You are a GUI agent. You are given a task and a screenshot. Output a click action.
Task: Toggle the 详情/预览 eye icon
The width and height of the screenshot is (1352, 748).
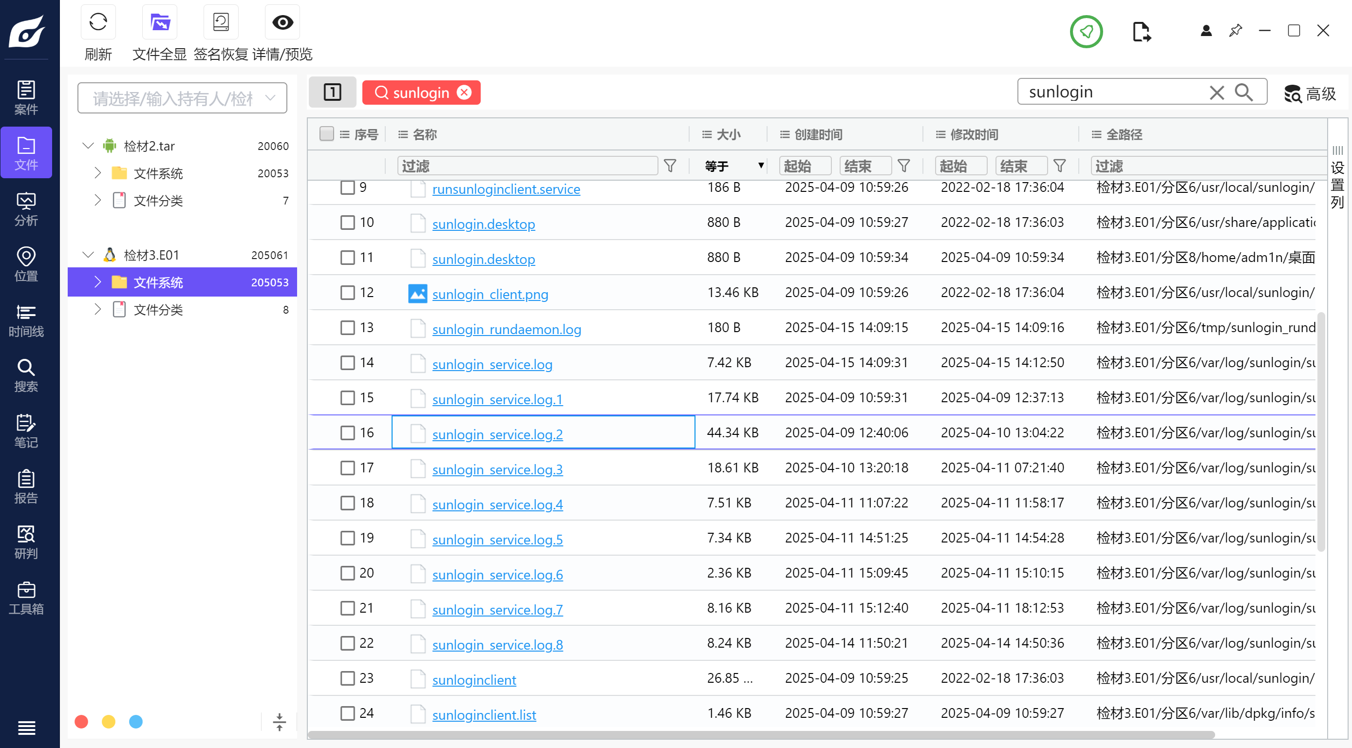click(282, 22)
